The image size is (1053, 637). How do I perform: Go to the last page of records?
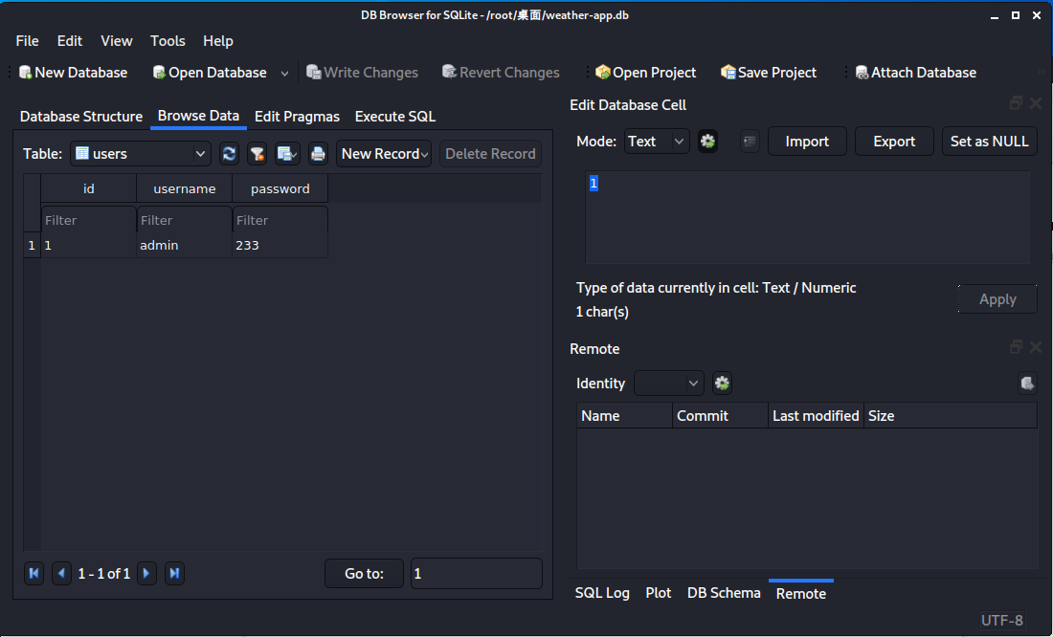[174, 574]
